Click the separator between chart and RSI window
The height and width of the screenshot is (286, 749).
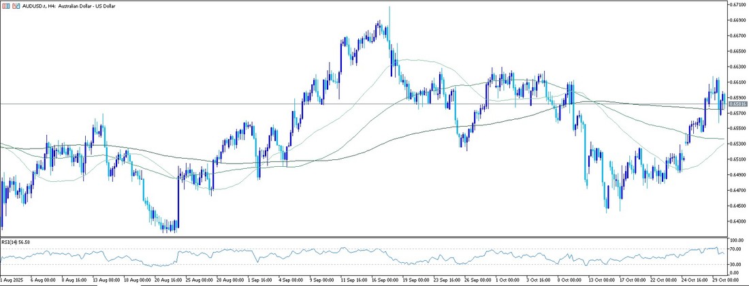(x=361, y=237)
